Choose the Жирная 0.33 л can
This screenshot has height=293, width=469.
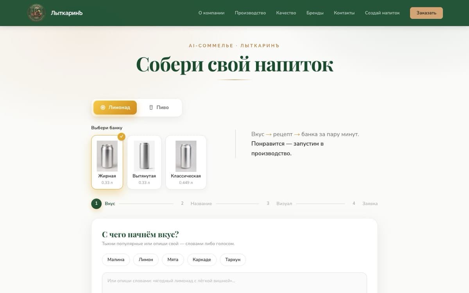[107, 162]
